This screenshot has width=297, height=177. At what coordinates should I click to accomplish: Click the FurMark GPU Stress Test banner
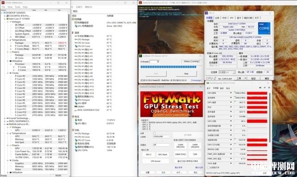coord(171,104)
